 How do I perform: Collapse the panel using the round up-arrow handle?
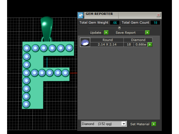pyautogui.click(x=119, y=28)
